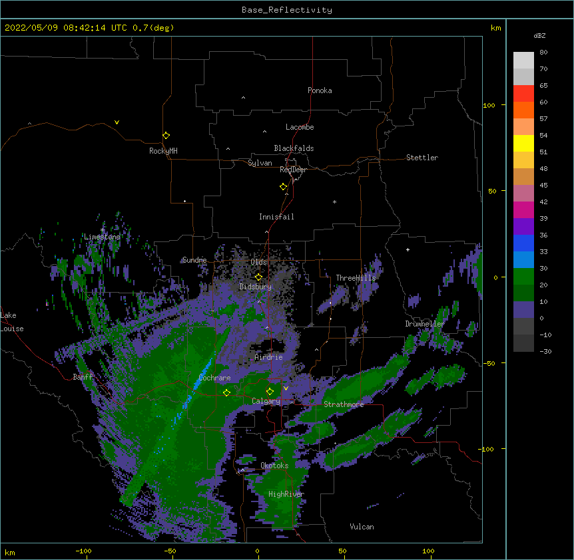This screenshot has width=574, height=560.
Task: Click the Strathmore city label
Action: 344,404
